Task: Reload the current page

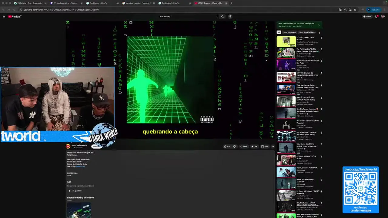Action: pyautogui.click(x=14, y=10)
